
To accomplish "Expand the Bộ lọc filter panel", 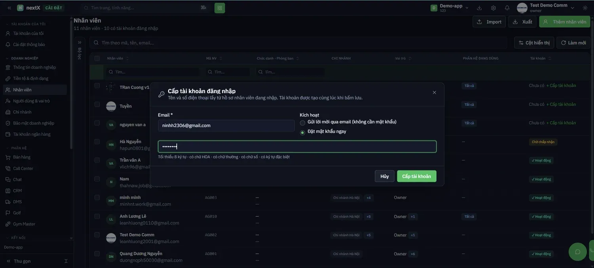I will 80,42.
